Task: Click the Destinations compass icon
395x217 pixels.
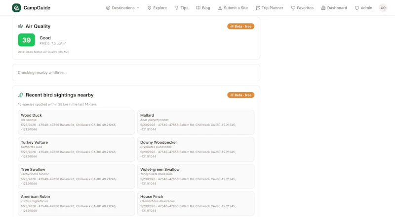Action: click(108, 8)
